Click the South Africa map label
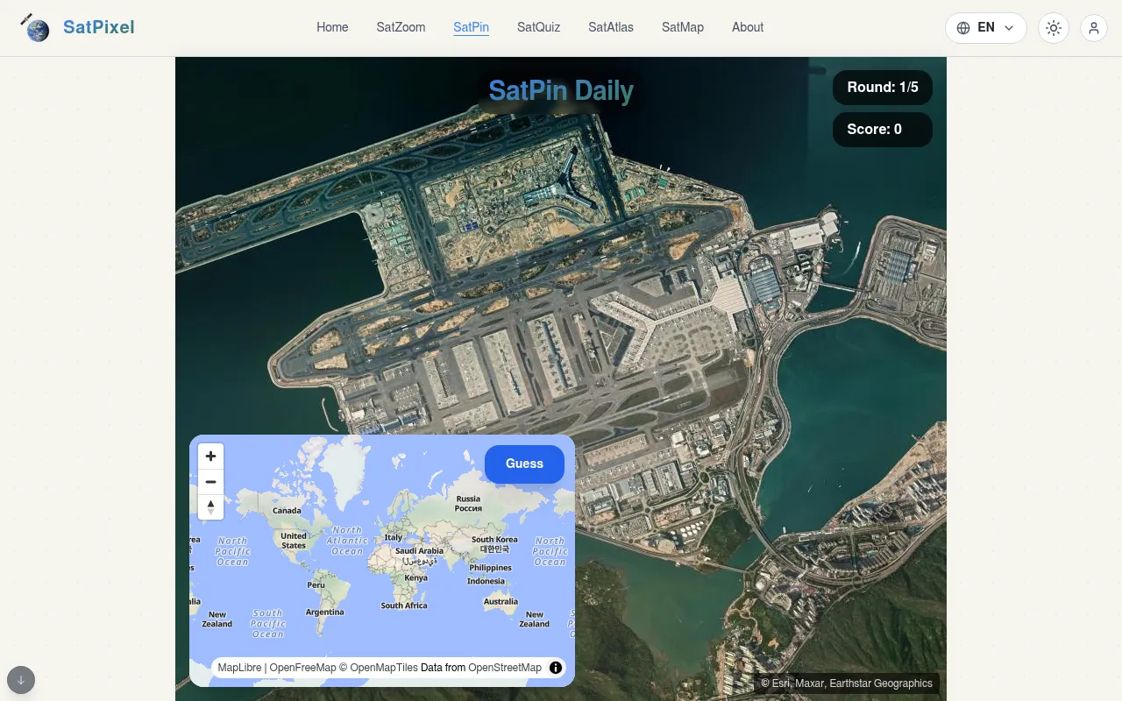Viewport: 1122px width, 701px height. pos(404,605)
